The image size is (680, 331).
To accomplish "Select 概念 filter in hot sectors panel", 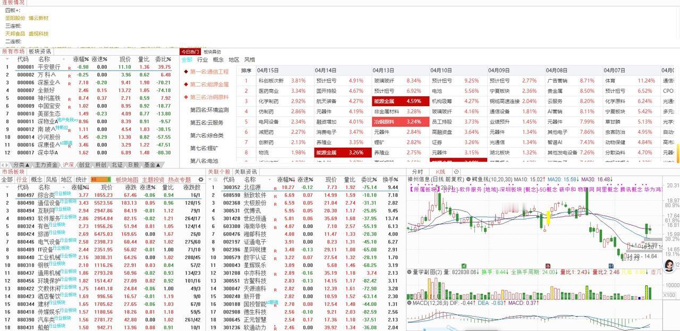I will (218, 60).
